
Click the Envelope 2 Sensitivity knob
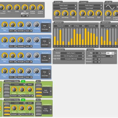[x=91, y=13]
